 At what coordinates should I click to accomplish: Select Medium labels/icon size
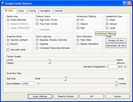point(111,24)
